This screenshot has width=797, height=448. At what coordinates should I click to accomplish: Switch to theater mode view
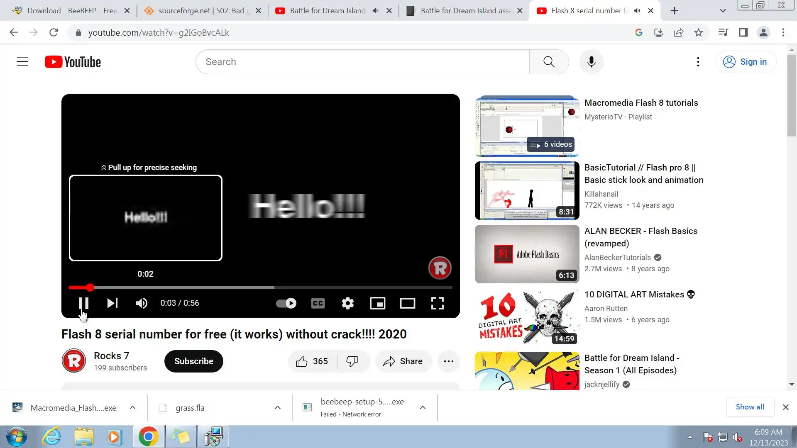click(408, 303)
